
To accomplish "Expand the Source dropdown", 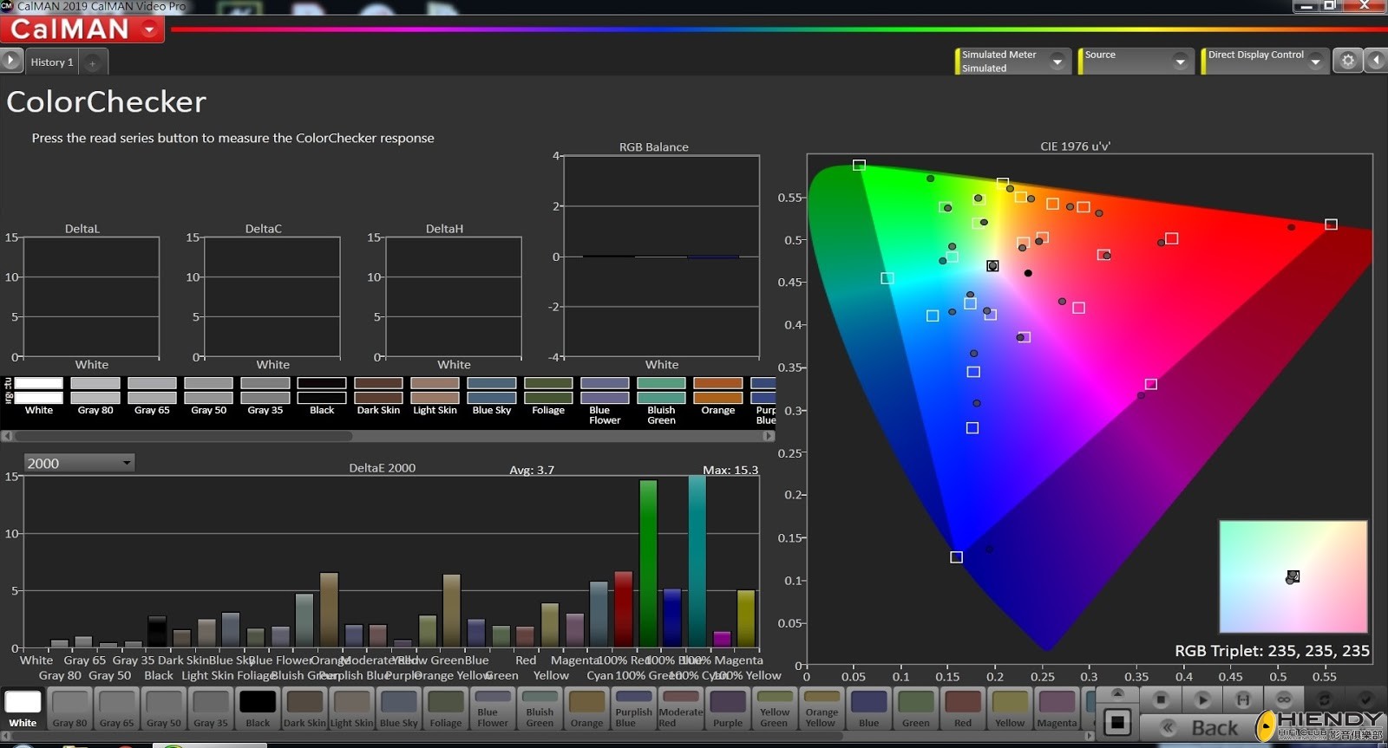I will [1180, 61].
